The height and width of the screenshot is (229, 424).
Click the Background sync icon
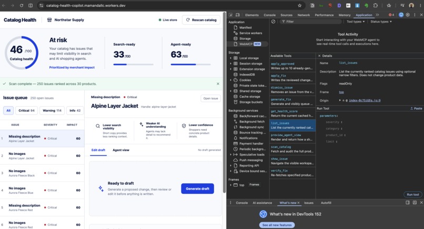236,127
